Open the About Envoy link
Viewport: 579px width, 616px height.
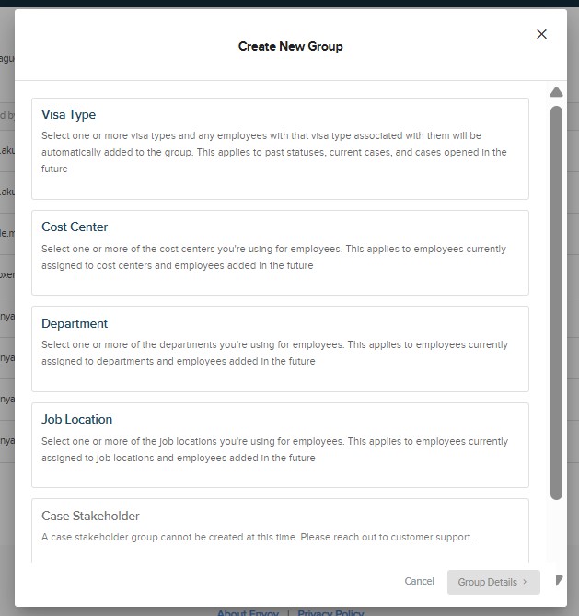(x=248, y=612)
